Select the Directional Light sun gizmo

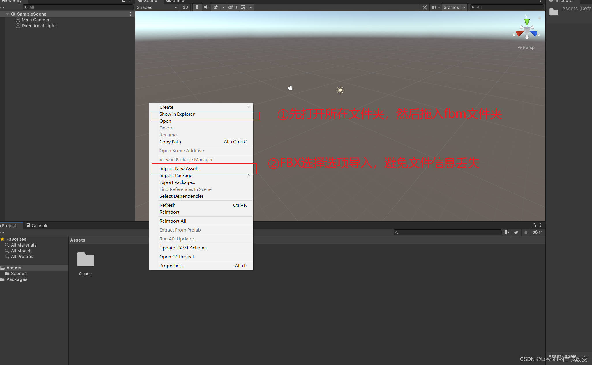[x=340, y=90]
